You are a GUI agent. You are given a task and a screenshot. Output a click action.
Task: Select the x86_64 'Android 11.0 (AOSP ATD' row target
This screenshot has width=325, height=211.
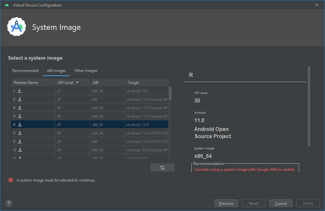coord(147,133)
